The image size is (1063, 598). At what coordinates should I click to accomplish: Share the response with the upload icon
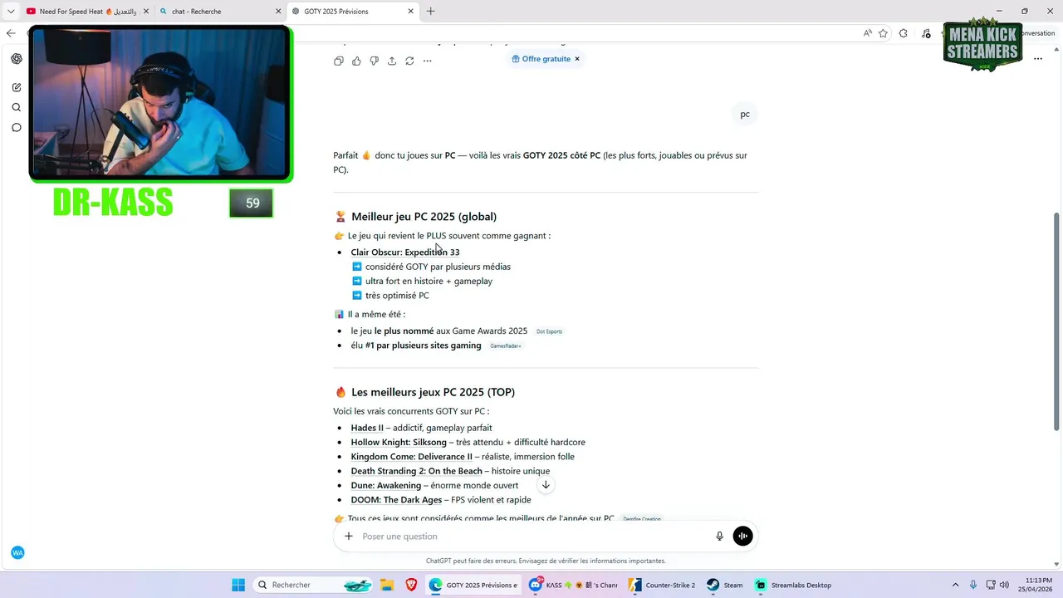coord(392,61)
